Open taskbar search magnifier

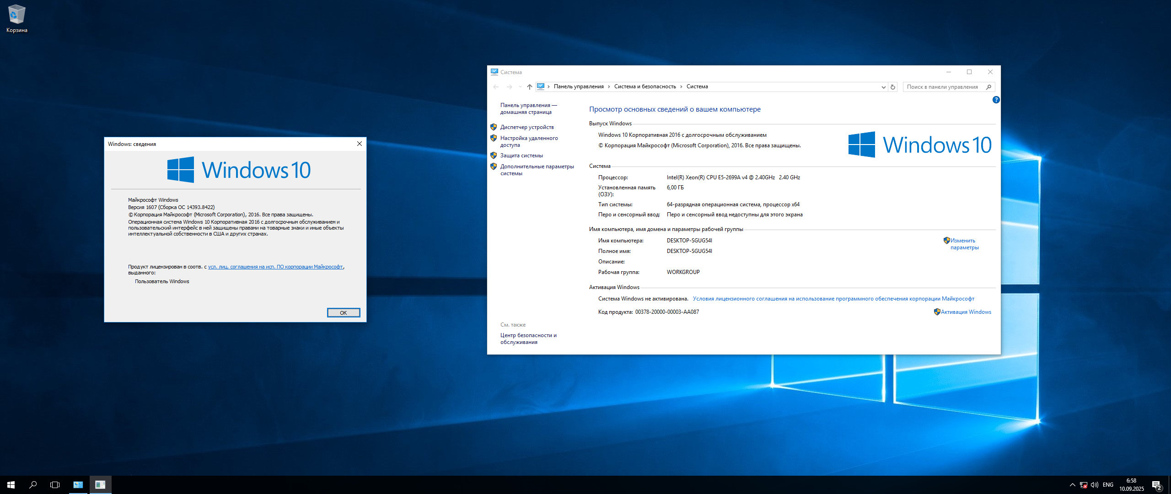coord(33,485)
